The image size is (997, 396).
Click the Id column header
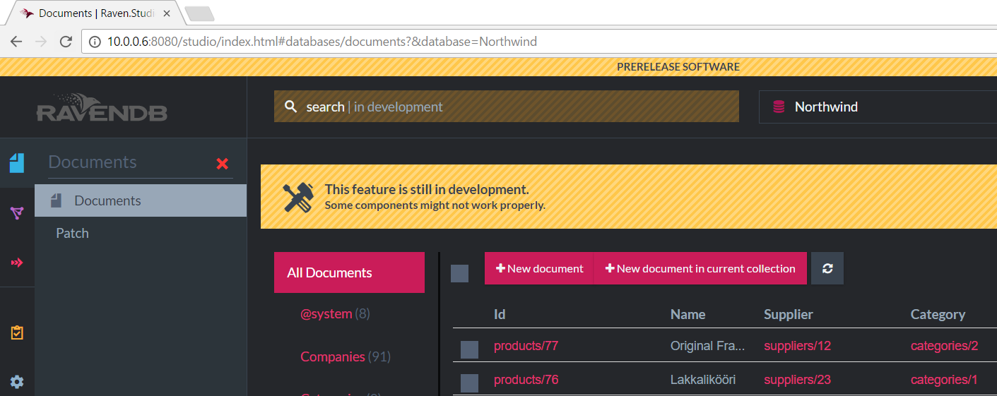pyautogui.click(x=500, y=314)
